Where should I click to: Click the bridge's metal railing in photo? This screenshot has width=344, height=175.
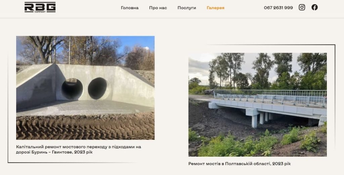pos(270,98)
